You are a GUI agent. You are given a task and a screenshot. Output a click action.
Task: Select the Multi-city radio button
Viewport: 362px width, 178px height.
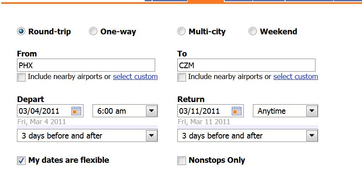182,31
